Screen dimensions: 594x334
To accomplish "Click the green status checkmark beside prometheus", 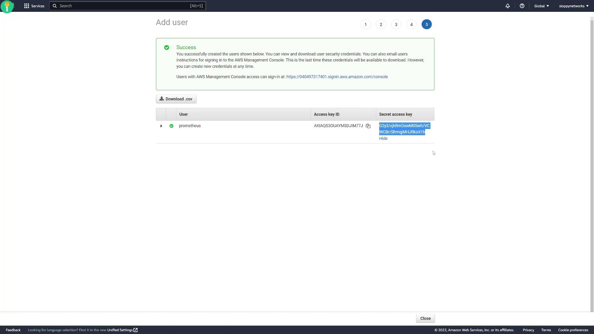I will click(x=171, y=126).
